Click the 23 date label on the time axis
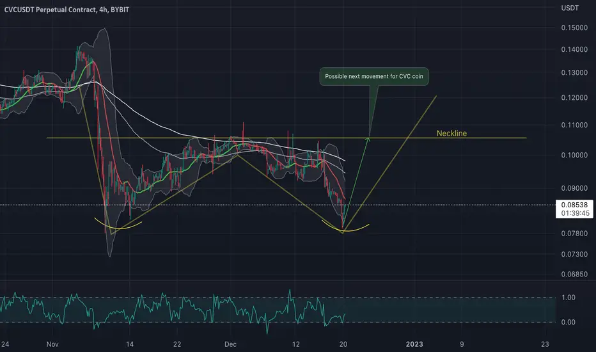 545,344
